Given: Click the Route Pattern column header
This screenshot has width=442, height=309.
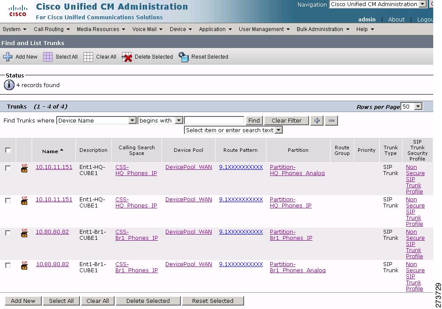Looking at the screenshot, I should (241, 150).
